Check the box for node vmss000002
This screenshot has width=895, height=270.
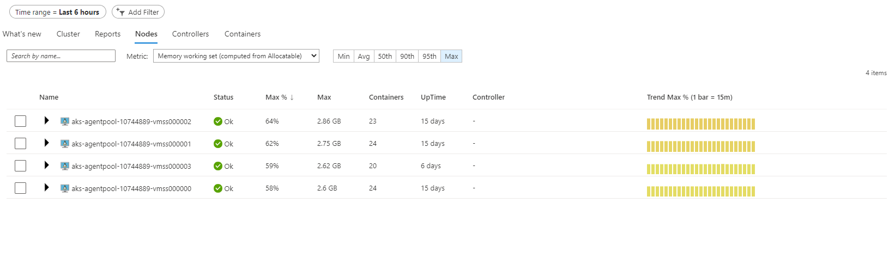click(21, 121)
